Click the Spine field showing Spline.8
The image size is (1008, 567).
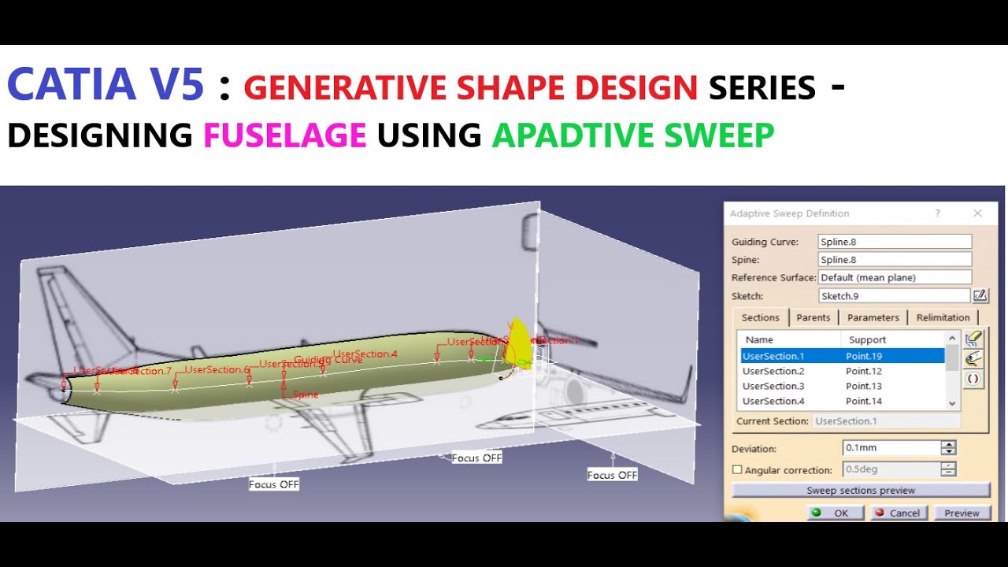pyautogui.click(x=895, y=259)
